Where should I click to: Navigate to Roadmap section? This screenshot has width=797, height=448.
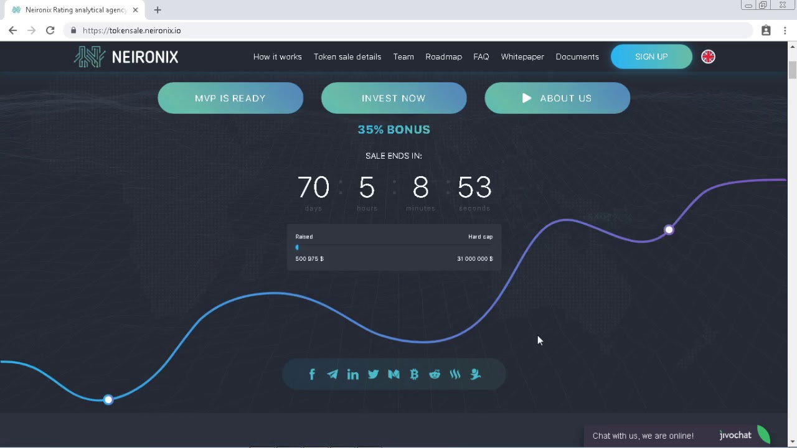pyautogui.click(x=443, y=57)
